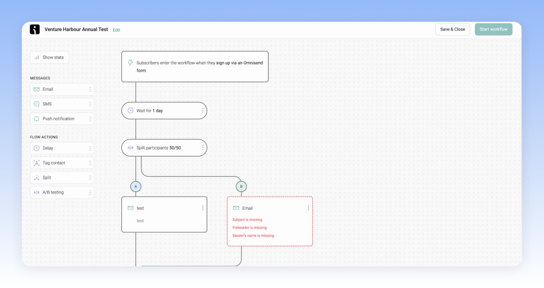The height and width of the screenshot is (288, 544).
Task: Click the bar chart icon in Show stats
Action: click(x=36, y=58)
